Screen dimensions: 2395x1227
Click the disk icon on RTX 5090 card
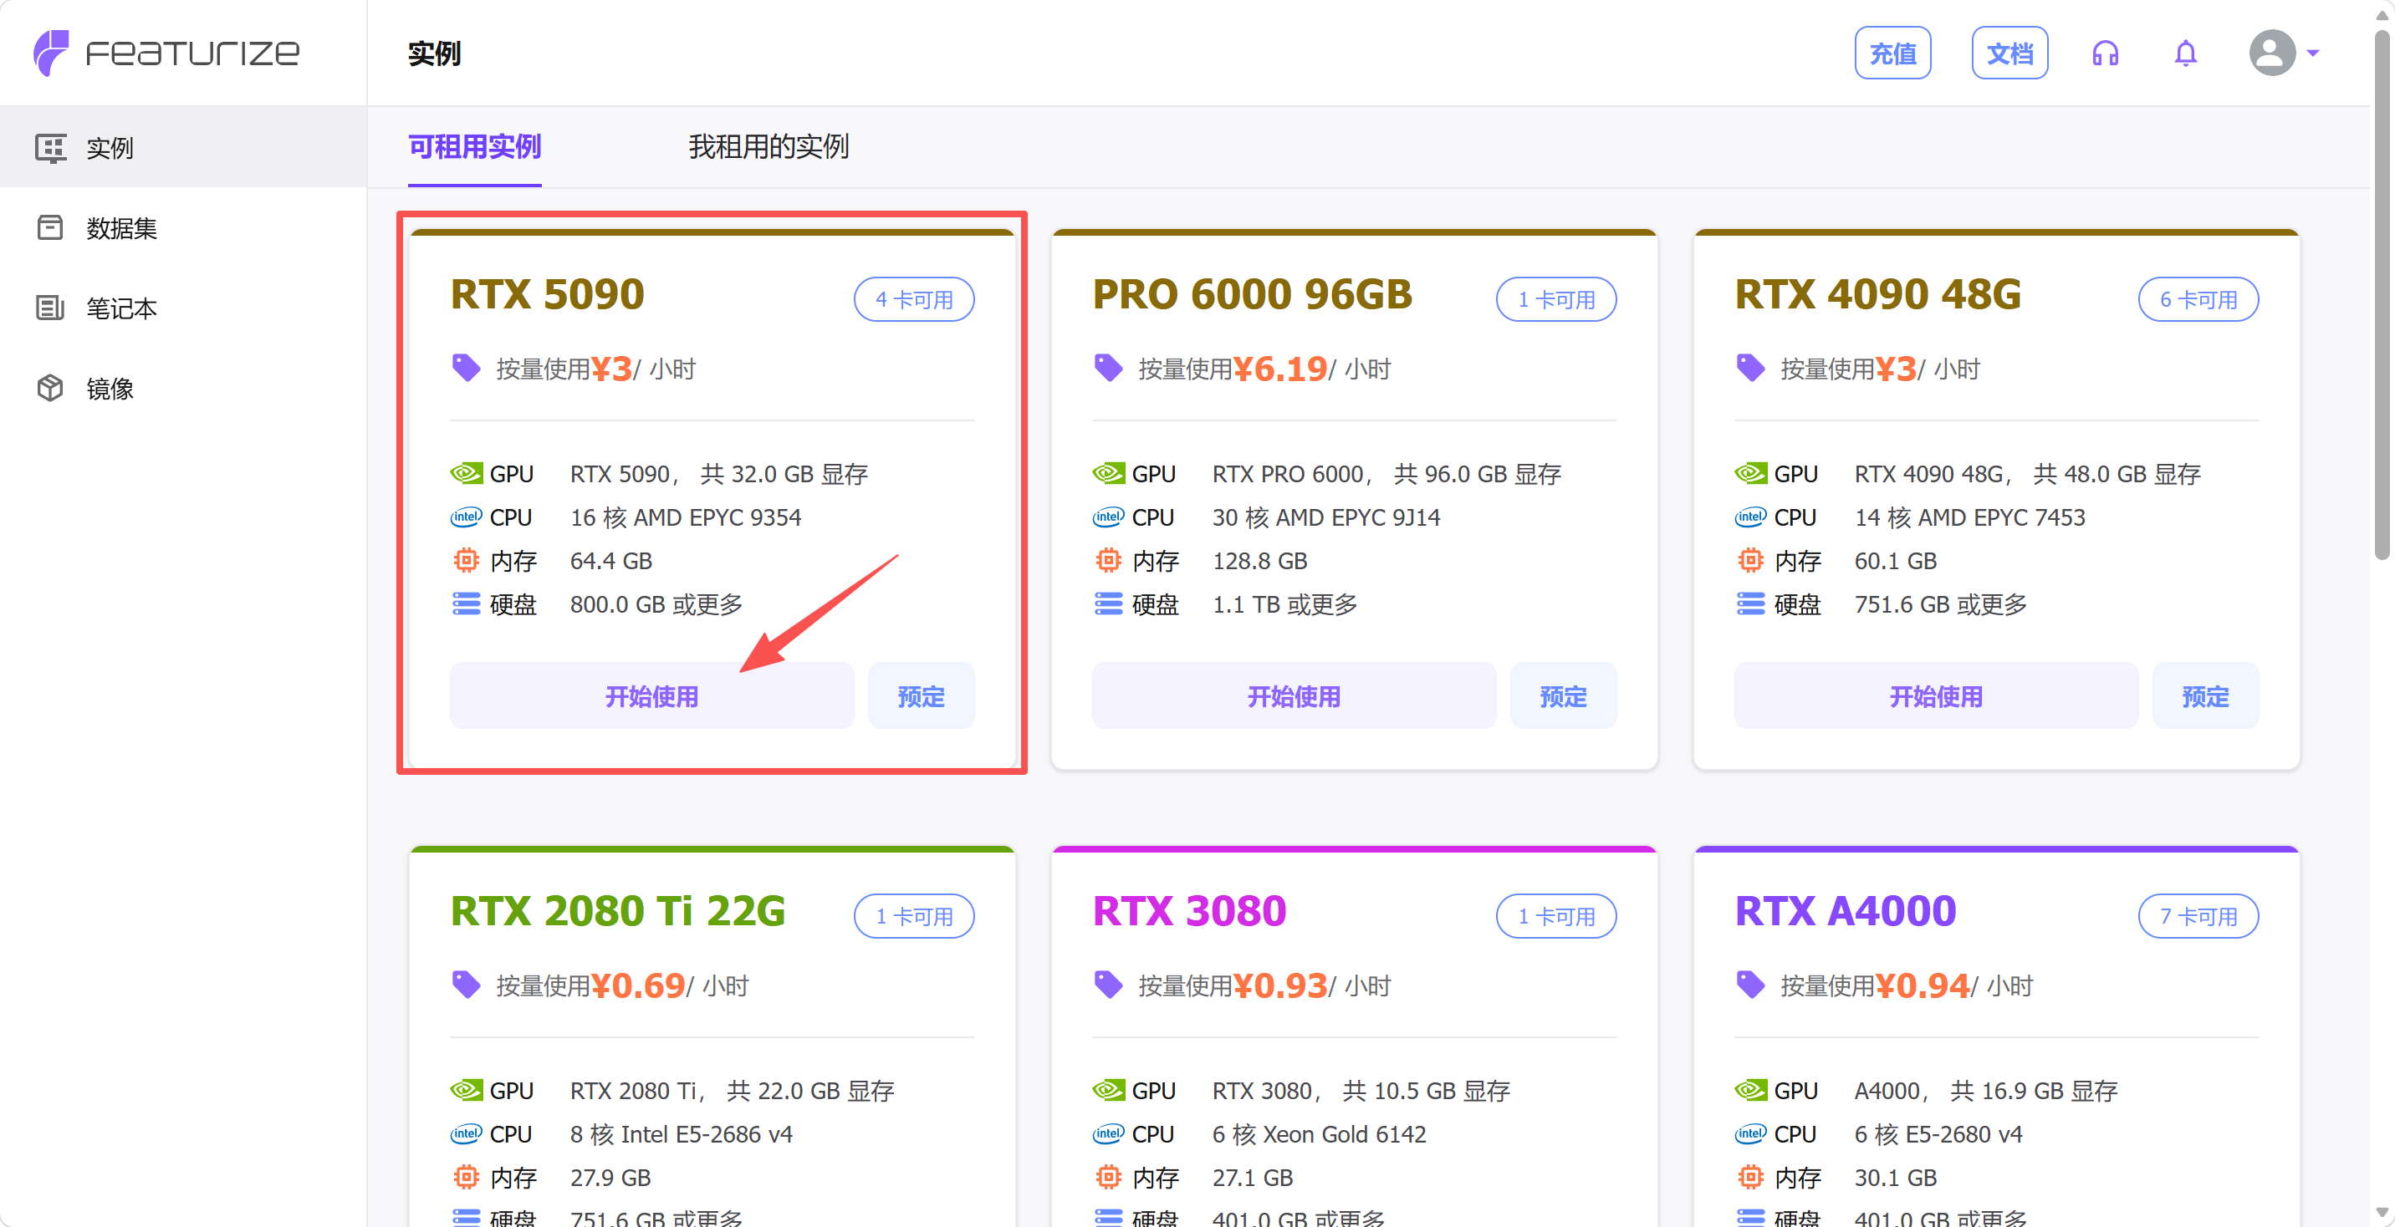tap(466, 604)
